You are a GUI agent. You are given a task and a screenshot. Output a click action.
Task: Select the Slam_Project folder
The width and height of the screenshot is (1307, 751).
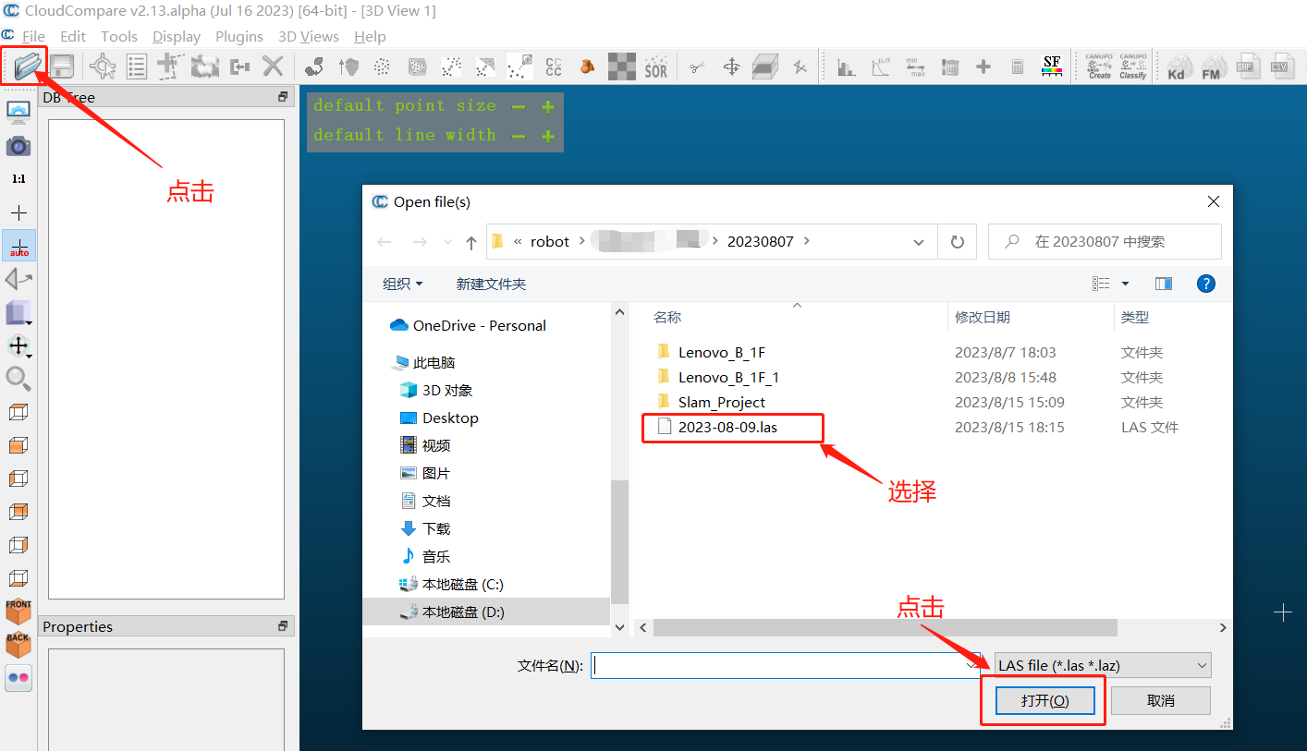(x=721, y=402)
